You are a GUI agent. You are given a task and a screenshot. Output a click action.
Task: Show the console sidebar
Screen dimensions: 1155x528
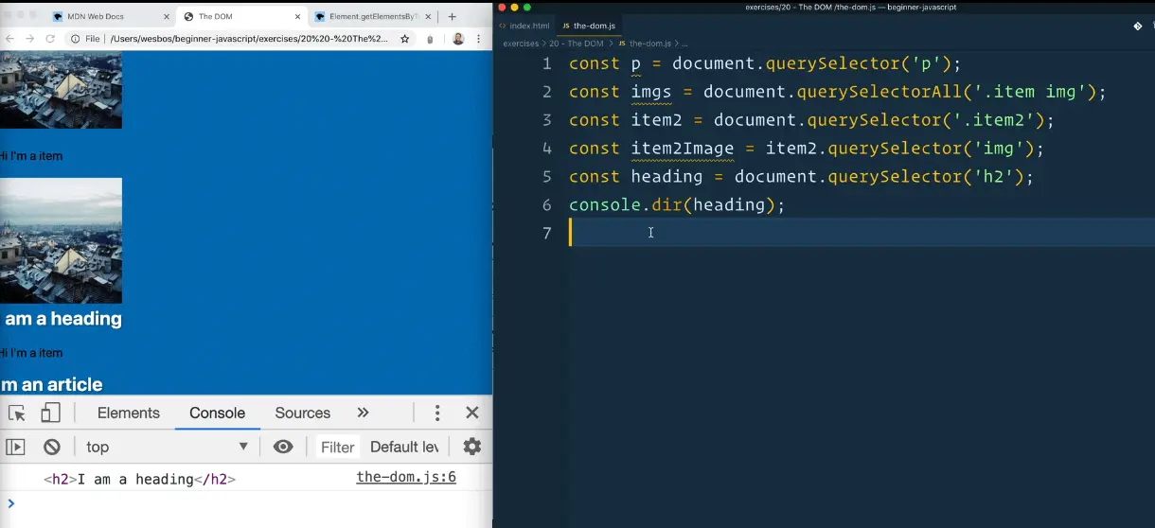(15, 447)
